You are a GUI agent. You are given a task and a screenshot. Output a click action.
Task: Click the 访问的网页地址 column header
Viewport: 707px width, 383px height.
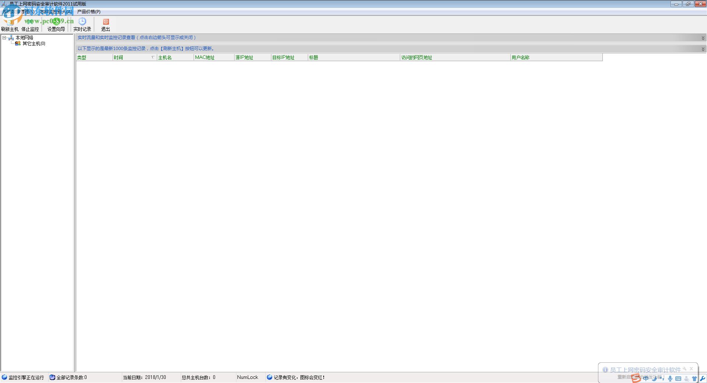[455, 57]
